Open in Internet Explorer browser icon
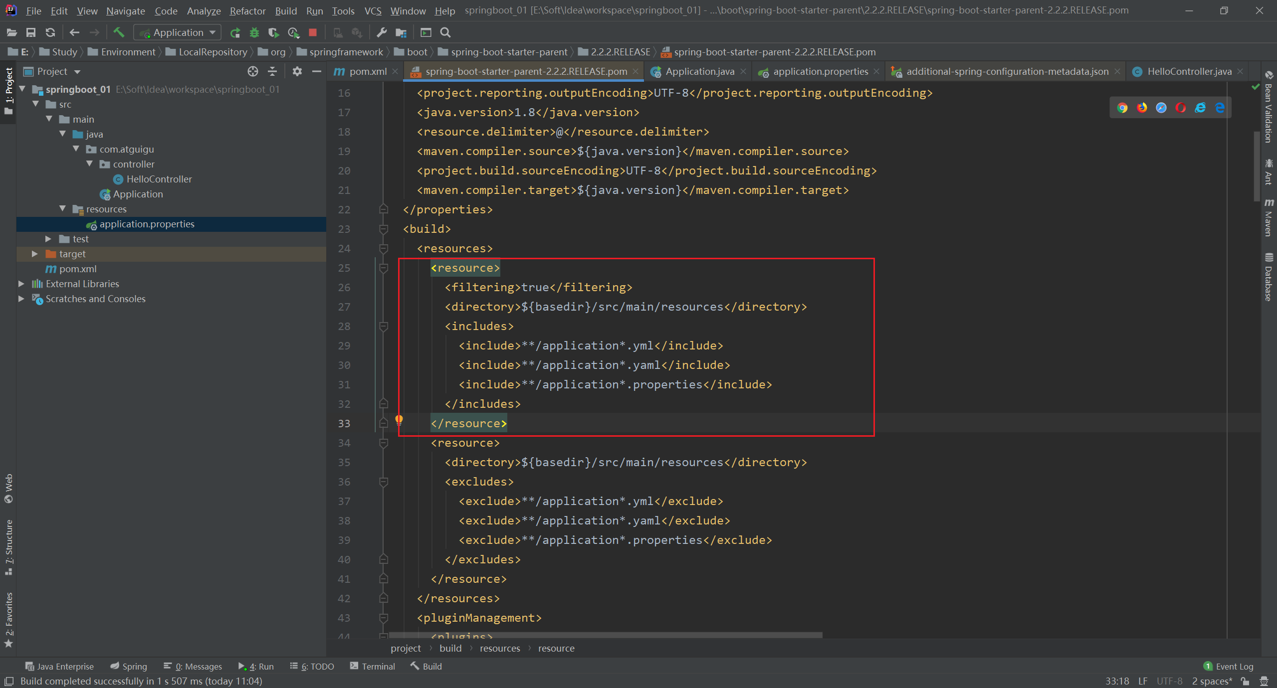1277x688 pixels. 1200,108
